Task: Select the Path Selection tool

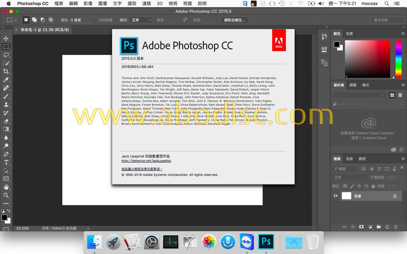Action: tap(6, 170)
